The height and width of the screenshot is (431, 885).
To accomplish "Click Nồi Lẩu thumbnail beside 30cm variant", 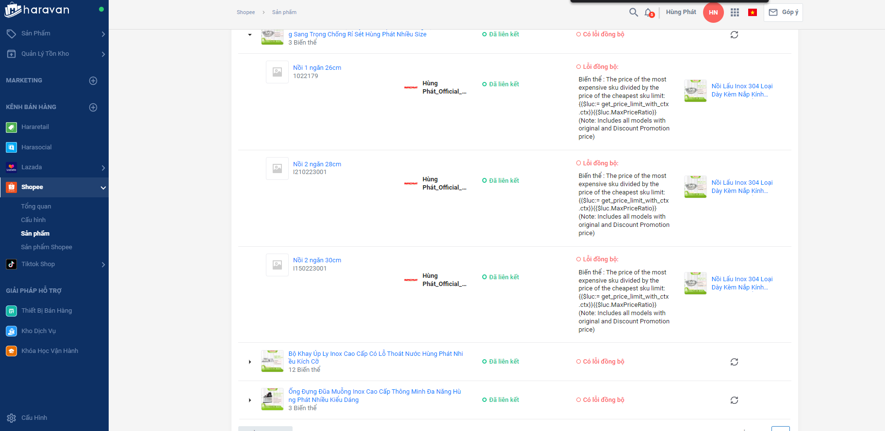I will 695,283.
